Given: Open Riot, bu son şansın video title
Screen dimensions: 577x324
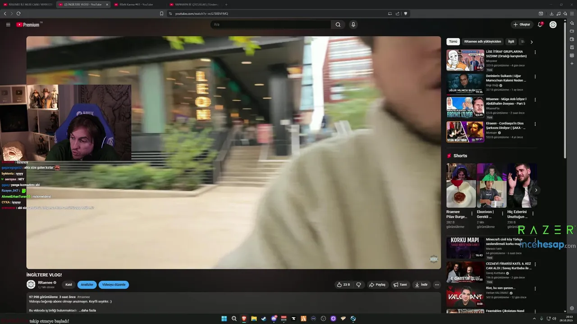Looking at the screenshot, I should pyautogui.click(x=500, y=288).
